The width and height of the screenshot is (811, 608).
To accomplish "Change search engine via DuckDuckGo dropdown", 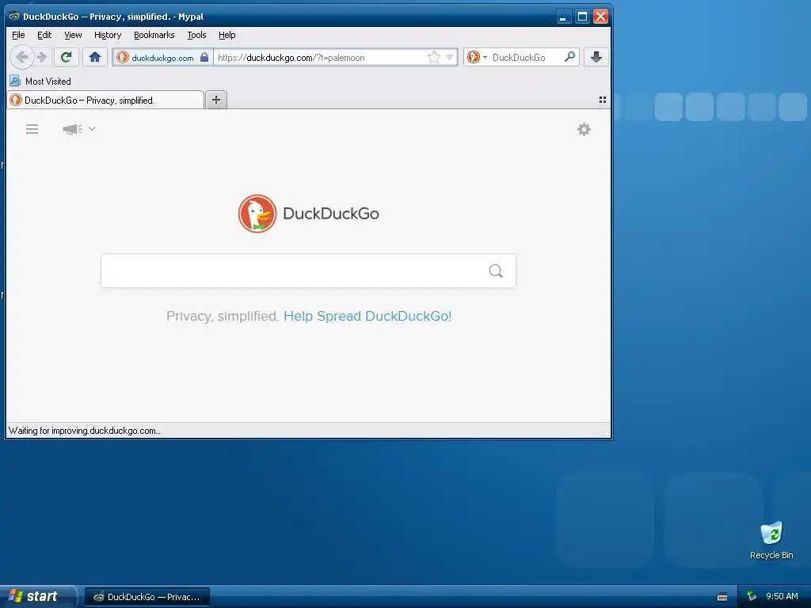I will [477, 57].
